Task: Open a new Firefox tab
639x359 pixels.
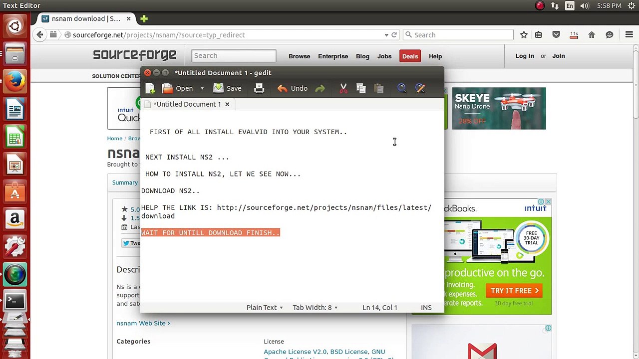Action: coord(144,18)
